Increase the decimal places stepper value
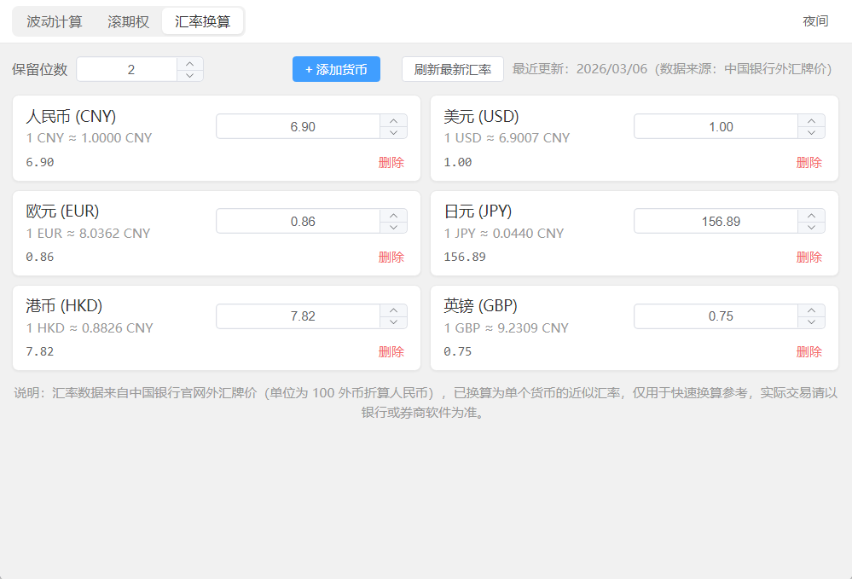852x579 pixels. tap(190, 63)
